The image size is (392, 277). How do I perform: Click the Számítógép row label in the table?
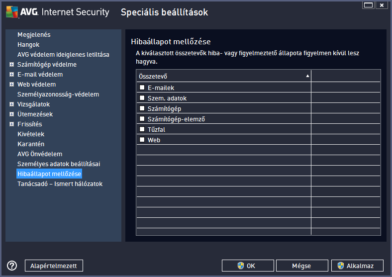tap(164, 109)
